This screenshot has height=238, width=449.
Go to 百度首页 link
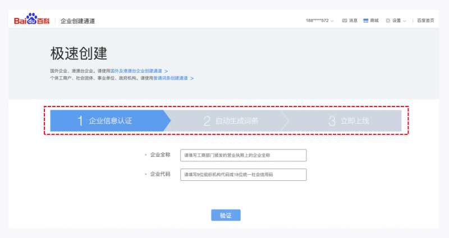click(426, 21)
